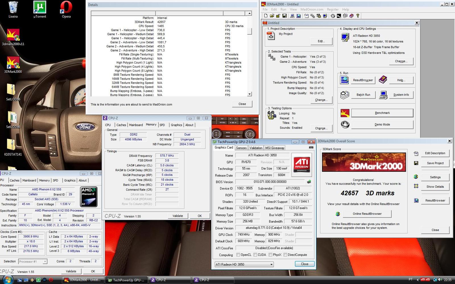The height and width of the screenshot is (284, 455).
Task: Click Settings button in Overall Score window
Action: coord(435,177)
